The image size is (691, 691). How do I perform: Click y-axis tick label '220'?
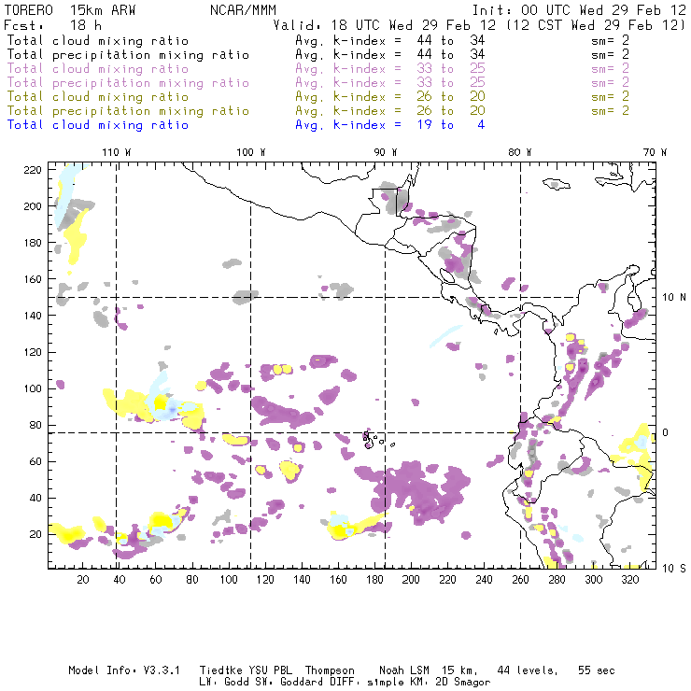tap(33, 170)
